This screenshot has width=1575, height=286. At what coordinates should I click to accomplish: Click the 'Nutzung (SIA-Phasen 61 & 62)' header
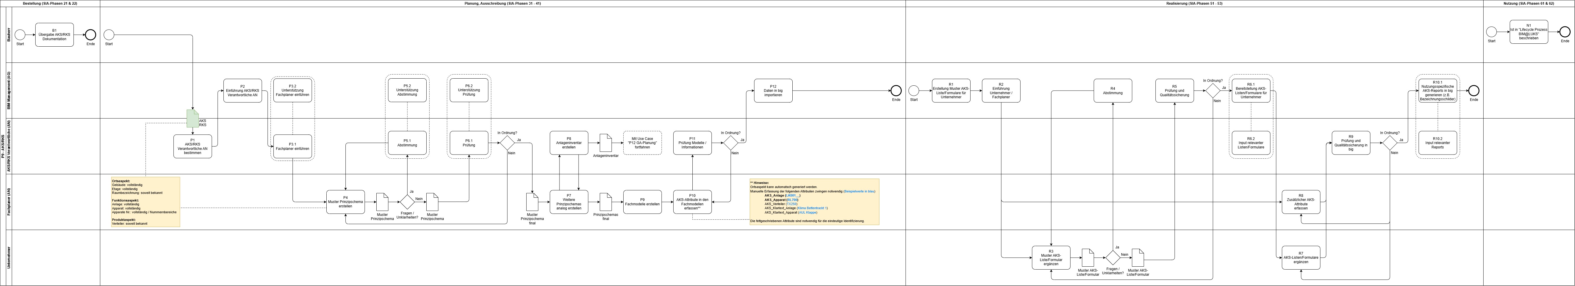coord(1529,4)
